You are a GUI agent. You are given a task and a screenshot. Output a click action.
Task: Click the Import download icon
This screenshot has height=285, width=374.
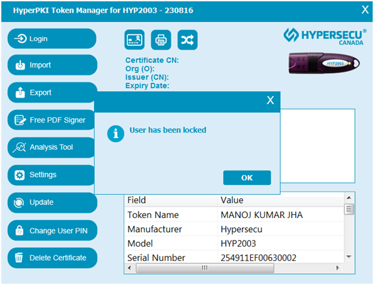pos(21,65)
